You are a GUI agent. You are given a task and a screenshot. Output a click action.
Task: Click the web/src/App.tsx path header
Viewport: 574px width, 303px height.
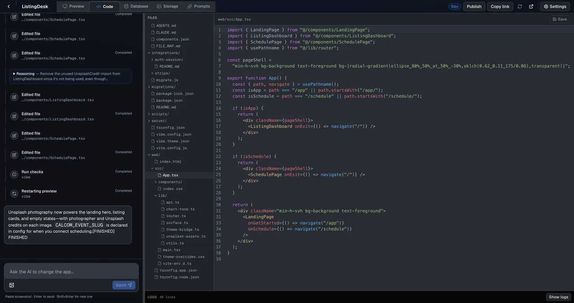[235, 19]
